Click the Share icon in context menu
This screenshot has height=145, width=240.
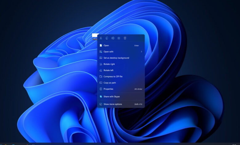119,38
